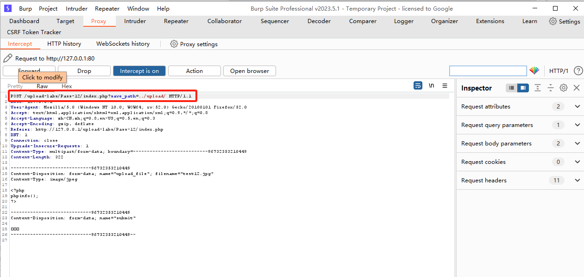Open the editor hamburger options menu
This screenshot has height=277, width=584.
(445, 85)
